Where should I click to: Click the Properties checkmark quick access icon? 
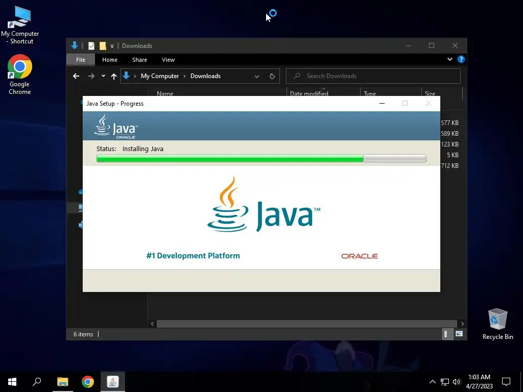(91, 46)
